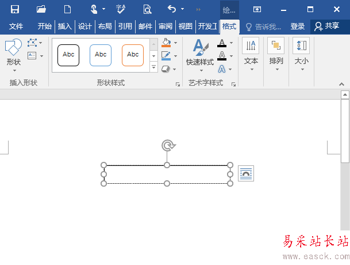Switch to the 开发工具 tab

click(207, 26)
